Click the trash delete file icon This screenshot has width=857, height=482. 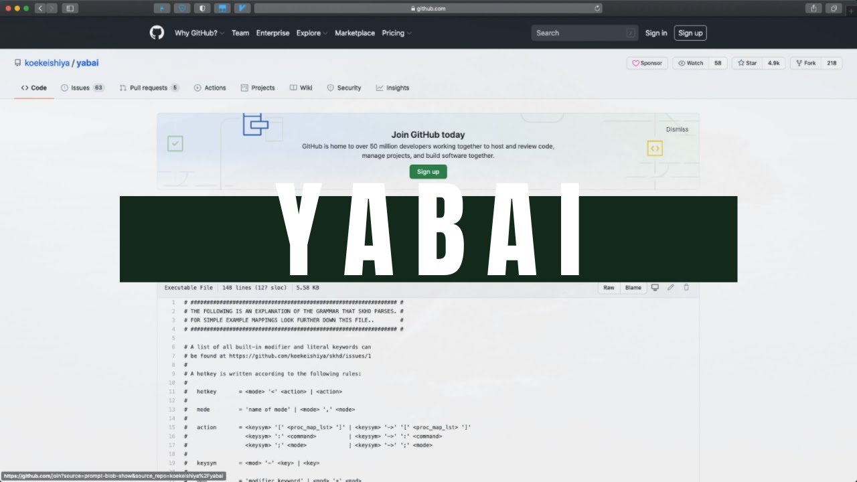(686, 287)
